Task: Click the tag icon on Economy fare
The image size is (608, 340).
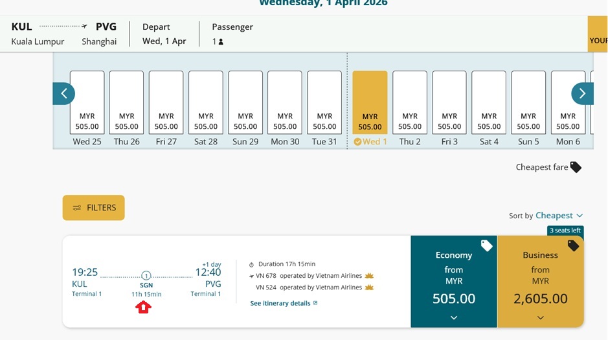Action: 487,245
